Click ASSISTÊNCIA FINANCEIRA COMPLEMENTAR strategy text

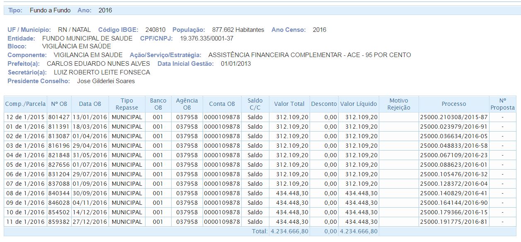310,55
